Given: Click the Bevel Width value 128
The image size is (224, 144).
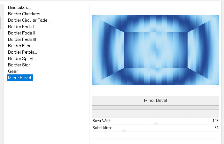Looking at the screenshot, I should 215,121.
